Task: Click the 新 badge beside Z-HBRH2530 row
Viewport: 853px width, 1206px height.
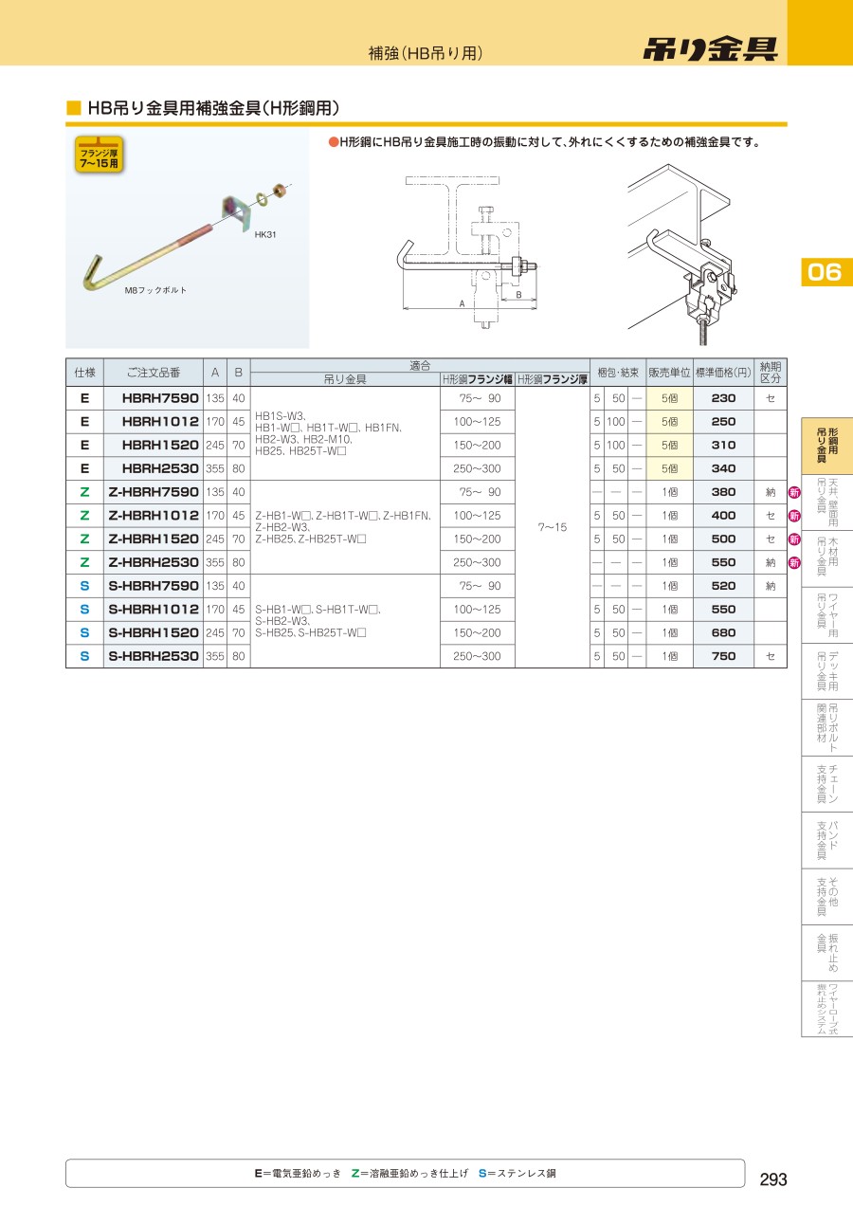Action: coord(794,562)
